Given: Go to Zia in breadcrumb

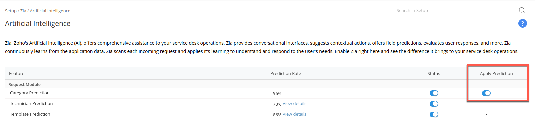Looking at the screenshot, I should coord(23,11).
